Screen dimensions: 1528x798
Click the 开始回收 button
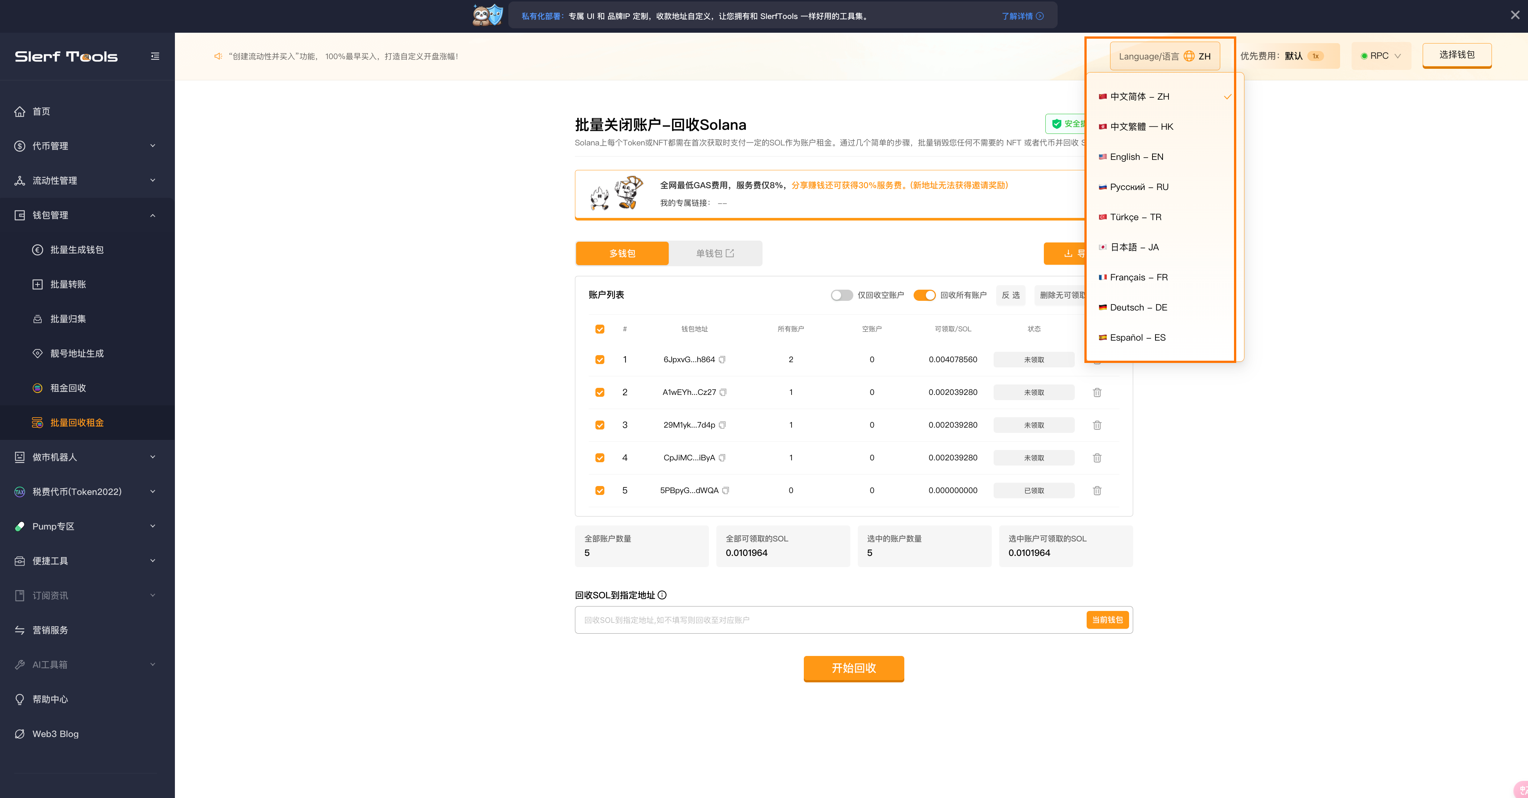854,668
